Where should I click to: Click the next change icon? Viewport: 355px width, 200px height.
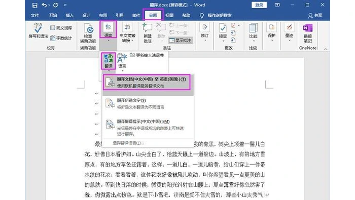233,41
